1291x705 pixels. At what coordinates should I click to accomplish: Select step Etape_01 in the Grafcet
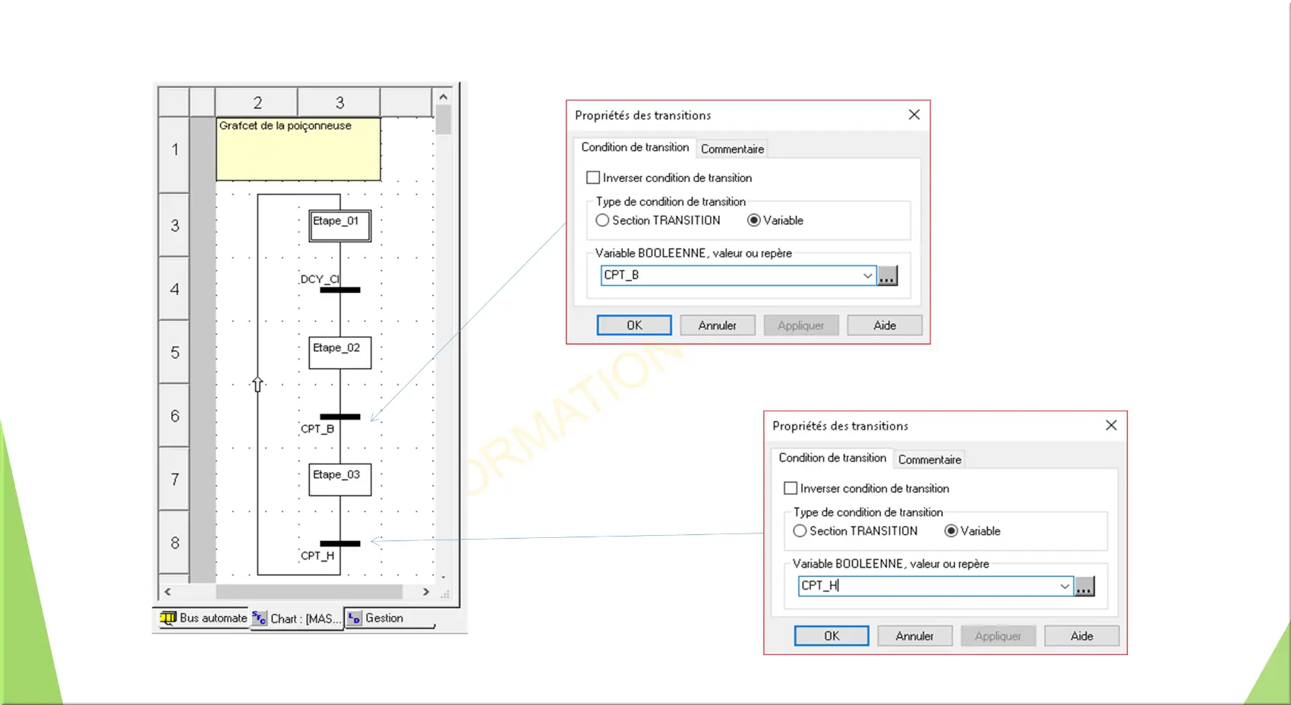[340, 226]
